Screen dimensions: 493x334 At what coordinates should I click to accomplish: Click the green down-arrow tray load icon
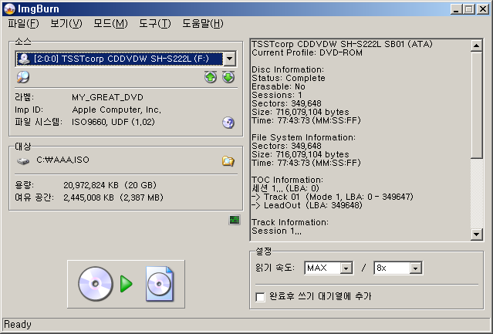coord(228,77)
